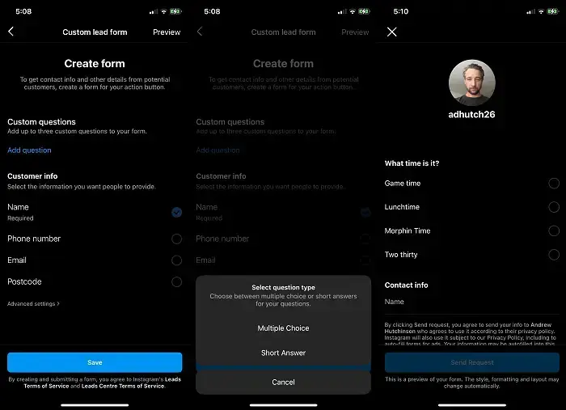
Task: Tap the Wi-Fi icon beside the 5:10 clock
Action: coord(540,11)
